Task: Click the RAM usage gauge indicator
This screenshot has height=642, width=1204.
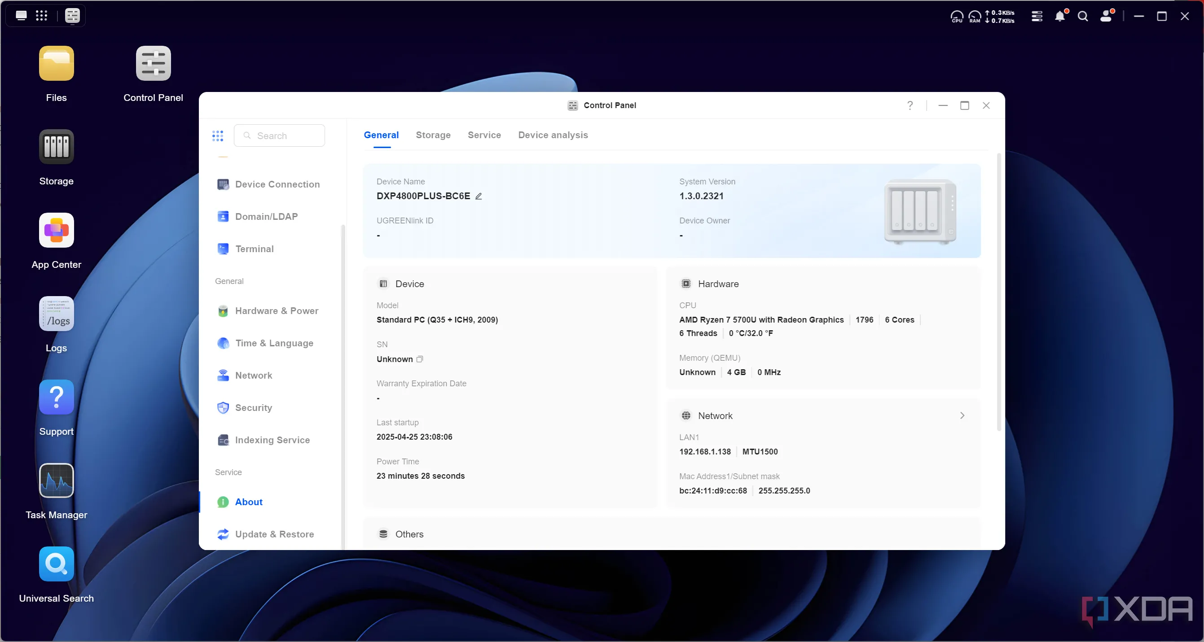Action: [975, 17]
